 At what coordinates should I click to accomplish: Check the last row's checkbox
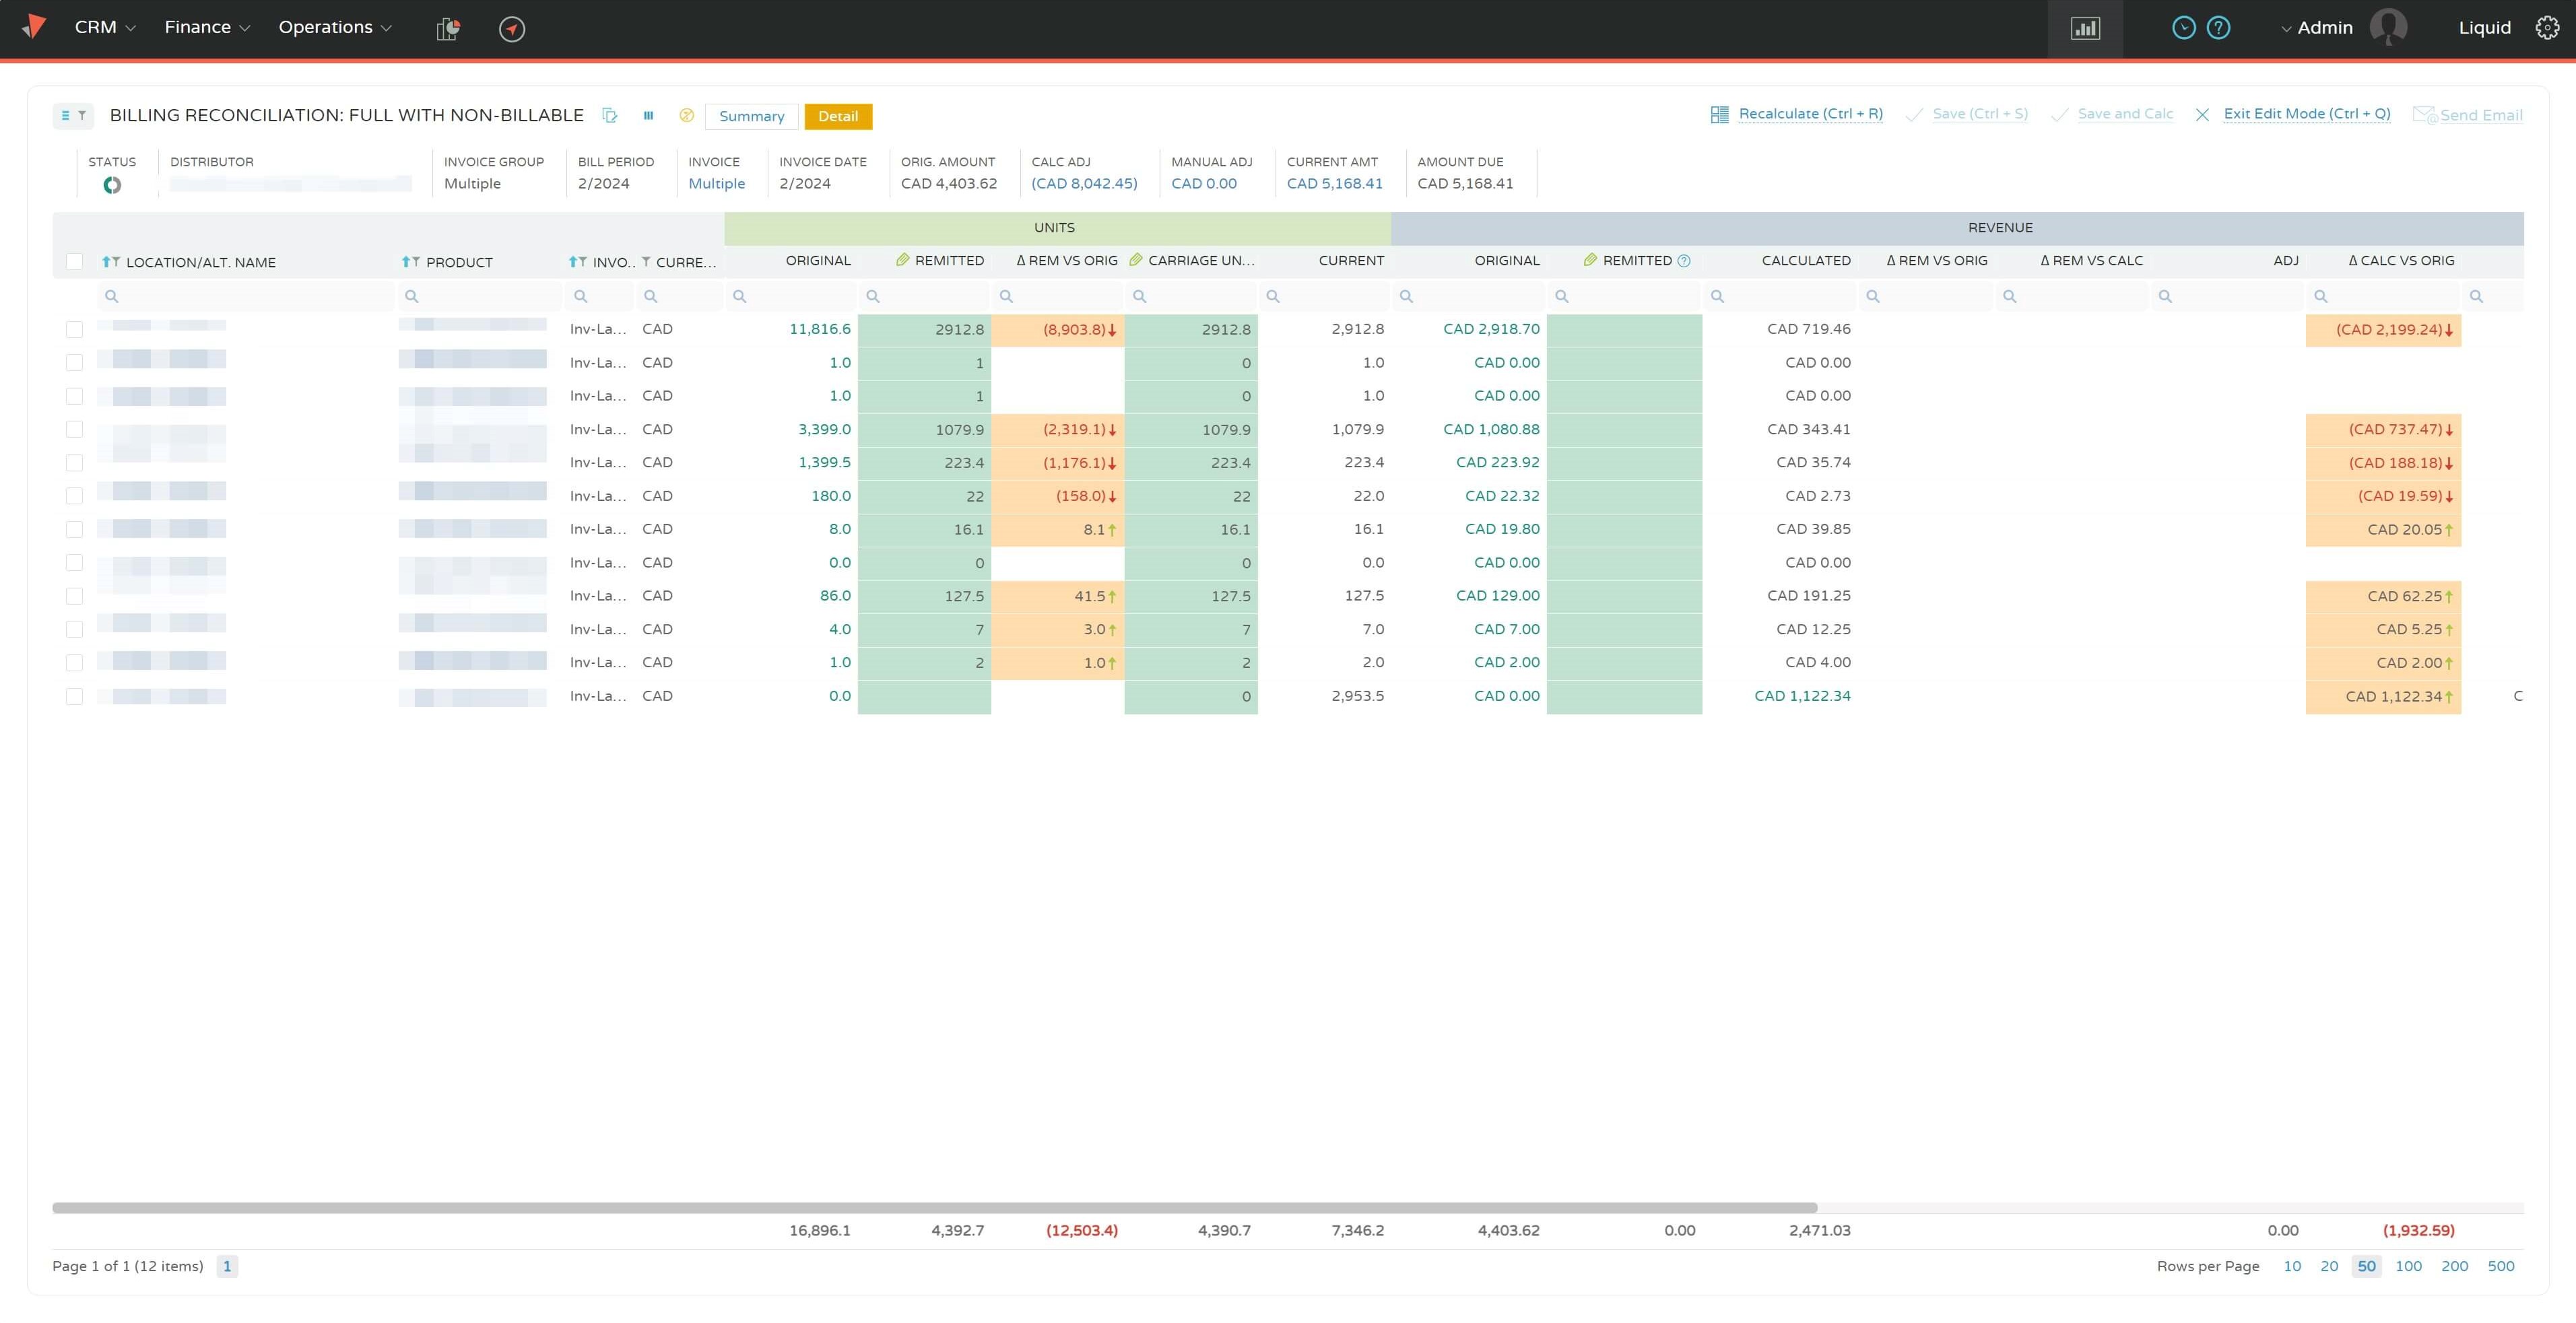pos(74,696)
